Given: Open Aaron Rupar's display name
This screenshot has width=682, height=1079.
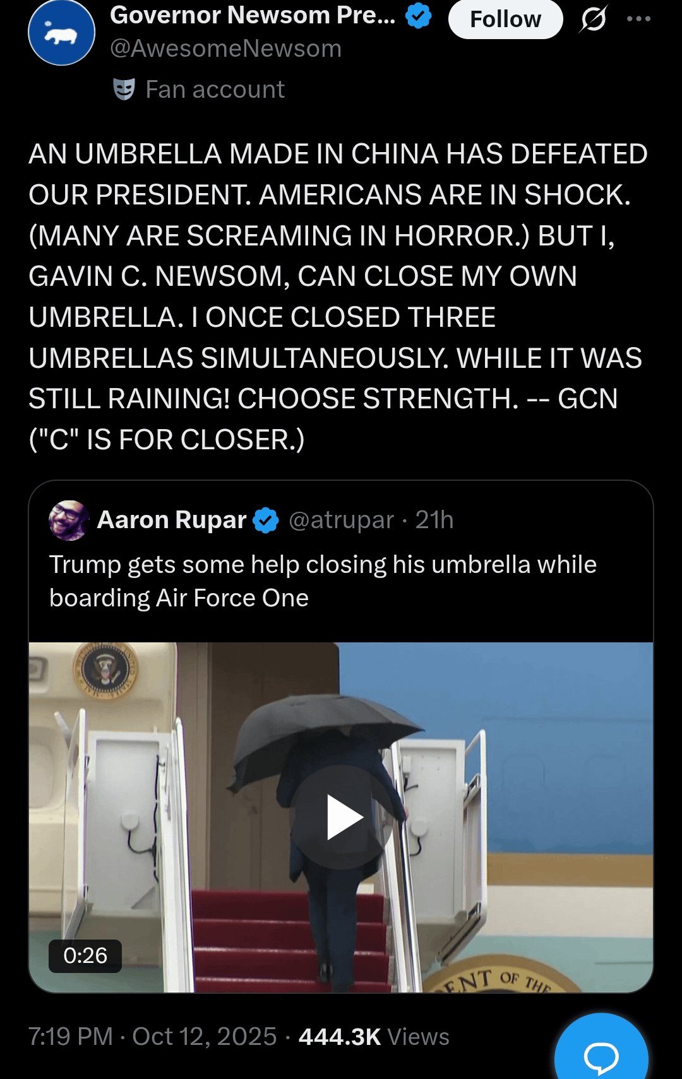Looking at the screenshot, I should (x=172, y=520).
